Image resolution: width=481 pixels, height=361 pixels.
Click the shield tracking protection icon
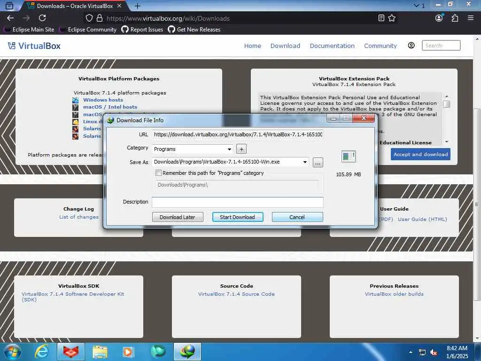coord(89,18)
